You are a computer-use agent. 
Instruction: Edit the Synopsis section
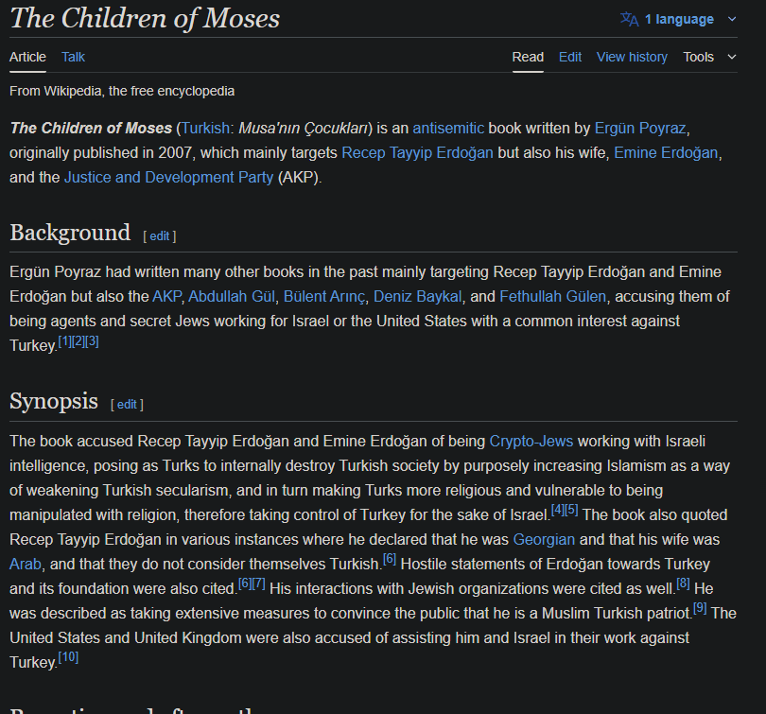(x=127, y=405)
